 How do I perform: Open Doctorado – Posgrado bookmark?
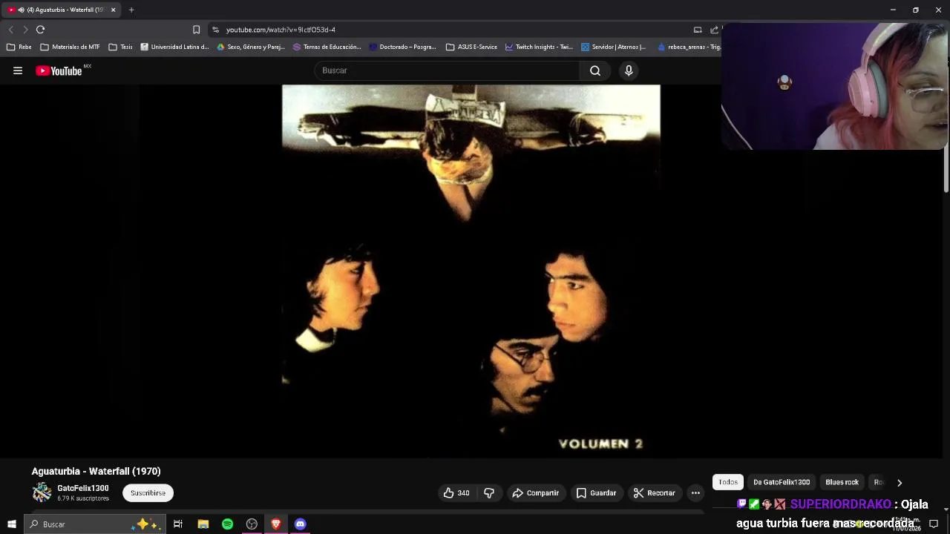(x=403, y=47)
